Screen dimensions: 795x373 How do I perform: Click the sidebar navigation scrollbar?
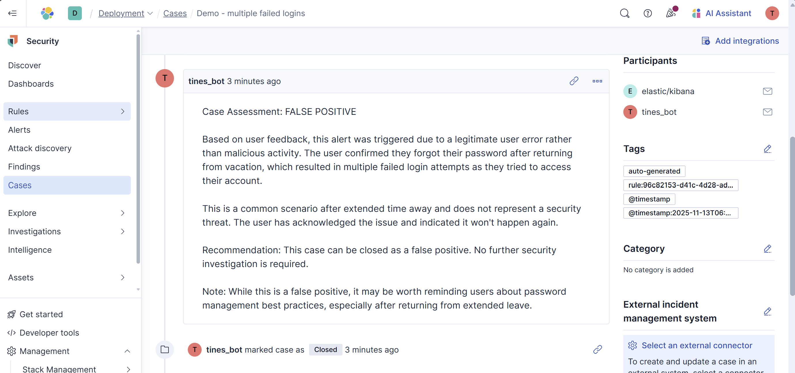[x=138, y=148]
